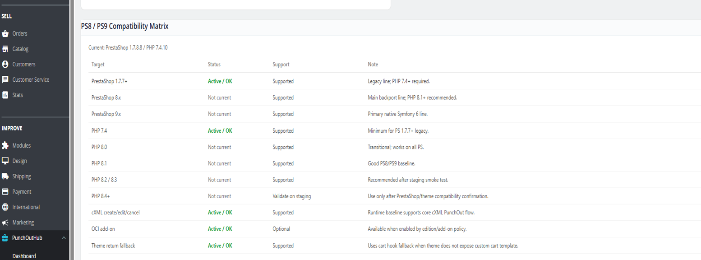Select the PrestaShop 9.x target cell
Image resolution: width=701 pixels, height=260 pixels.
click(106, 114)
